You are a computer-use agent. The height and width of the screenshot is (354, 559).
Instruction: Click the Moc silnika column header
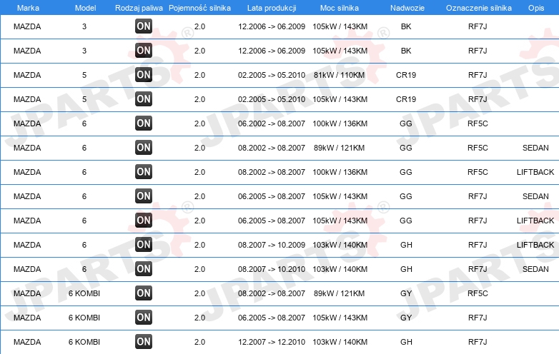[x=340, y=8]
